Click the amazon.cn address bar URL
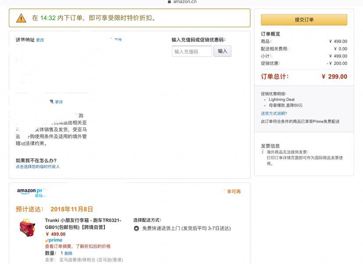363x264 pixels. point(185,2)
